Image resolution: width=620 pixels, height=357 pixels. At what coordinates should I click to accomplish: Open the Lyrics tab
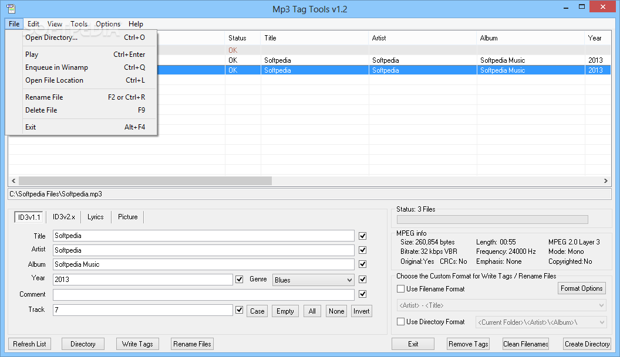(x=95, y=217)
